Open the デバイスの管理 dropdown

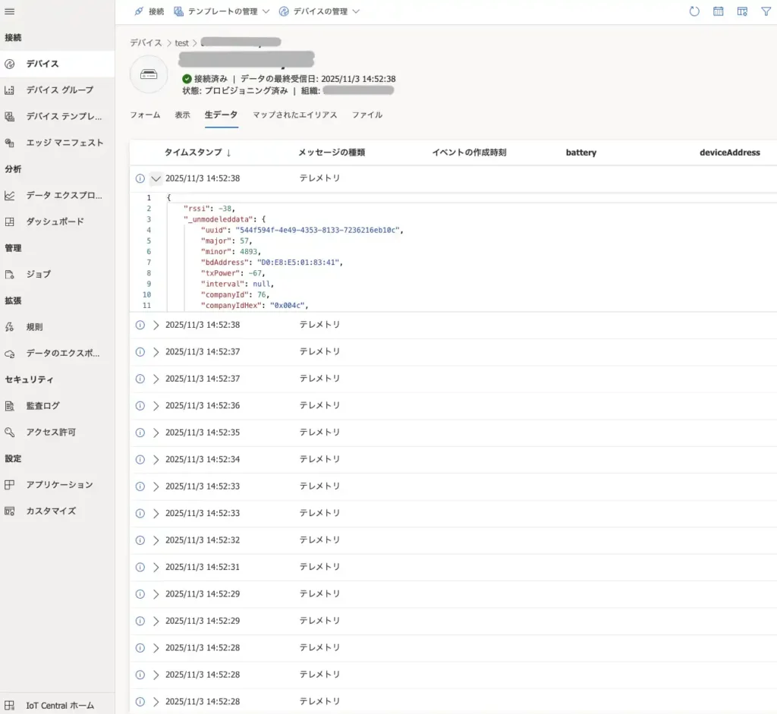tap(319, 11)
